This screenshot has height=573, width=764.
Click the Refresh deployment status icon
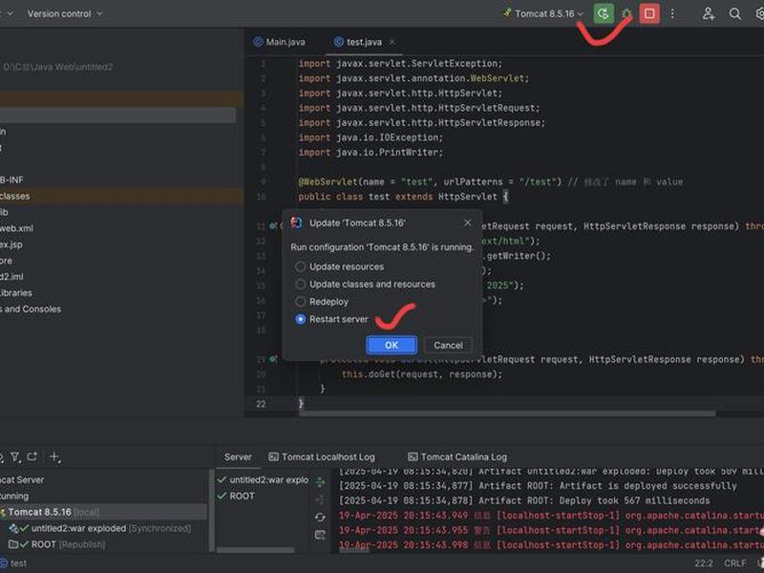point(320,517)
